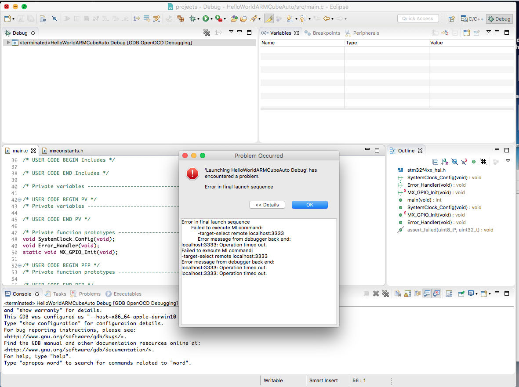Click the Use Step Filters toolbar icon
Viewport: 519px width, 387px height.
tap(156, 18)
